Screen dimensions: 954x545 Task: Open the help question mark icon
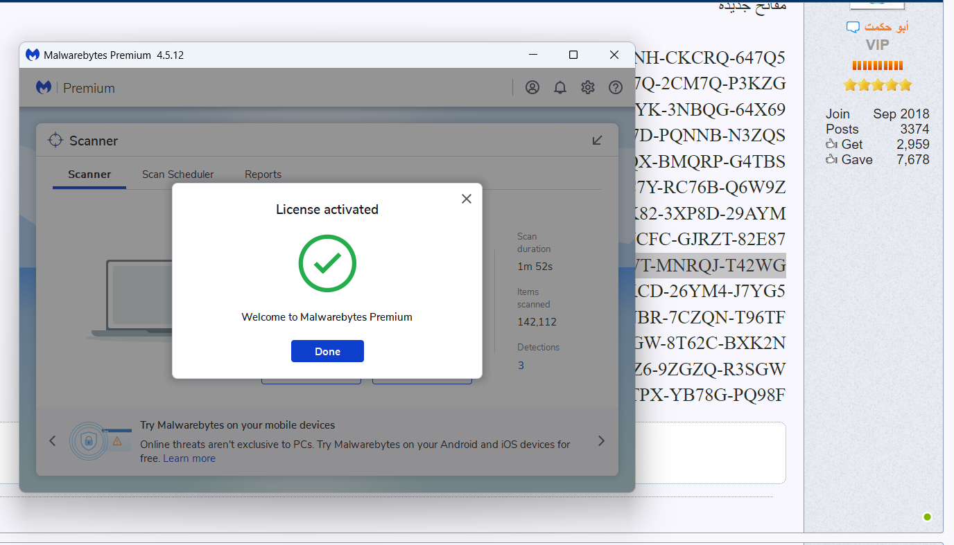click(x=616, y=87)
